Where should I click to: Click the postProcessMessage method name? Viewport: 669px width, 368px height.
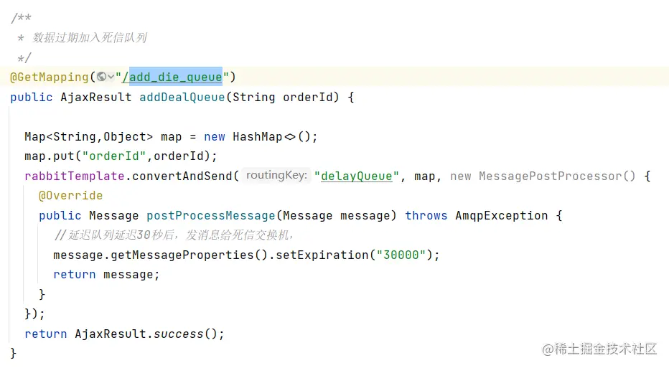click(x=211, y=216)
